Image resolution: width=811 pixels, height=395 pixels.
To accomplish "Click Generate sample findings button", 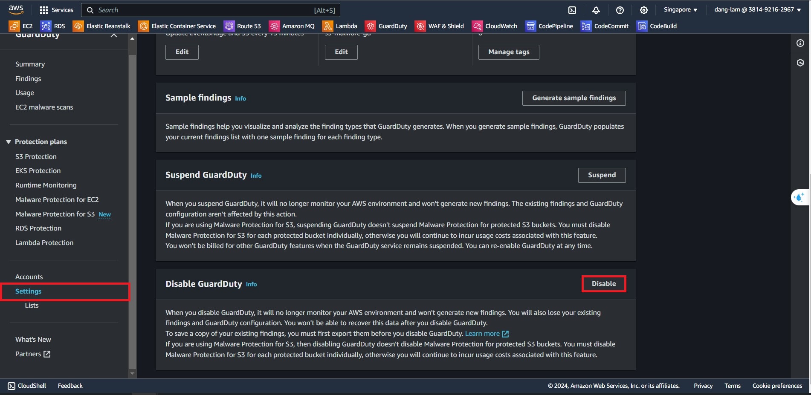I will click(x=574, y=98).
